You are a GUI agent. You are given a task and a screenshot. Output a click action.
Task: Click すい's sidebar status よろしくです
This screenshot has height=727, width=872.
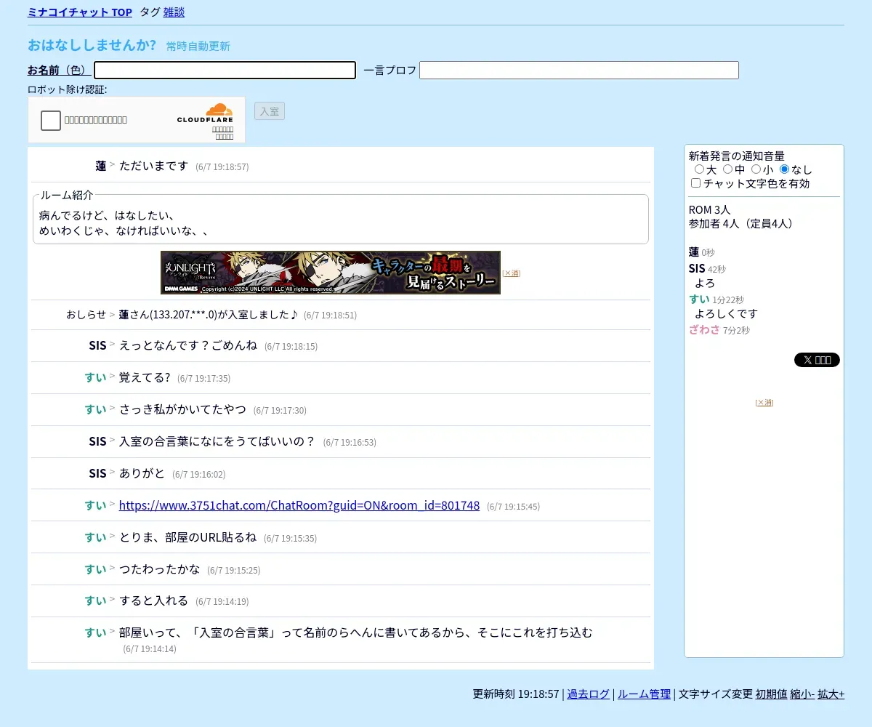(726, 313)
